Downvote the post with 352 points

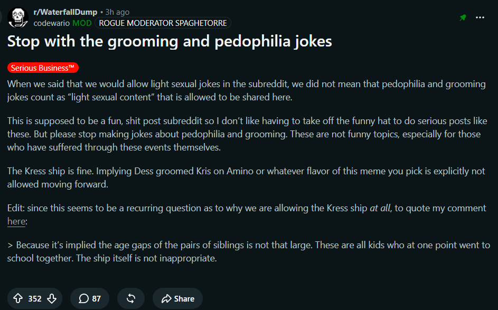pos(52,298)
